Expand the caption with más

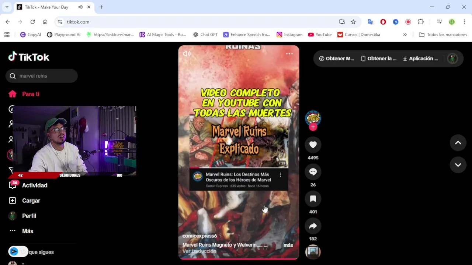pyautogui.click(x=288, y=245)
